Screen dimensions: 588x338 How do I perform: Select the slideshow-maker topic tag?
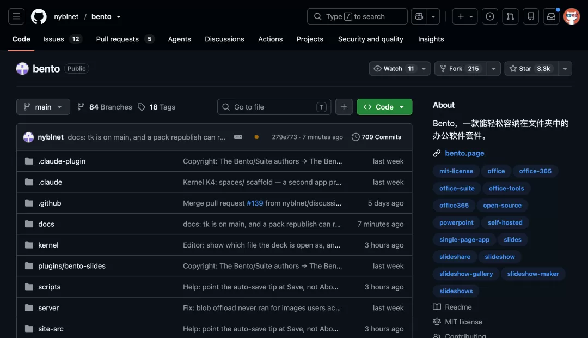click(x=533, y=274)
